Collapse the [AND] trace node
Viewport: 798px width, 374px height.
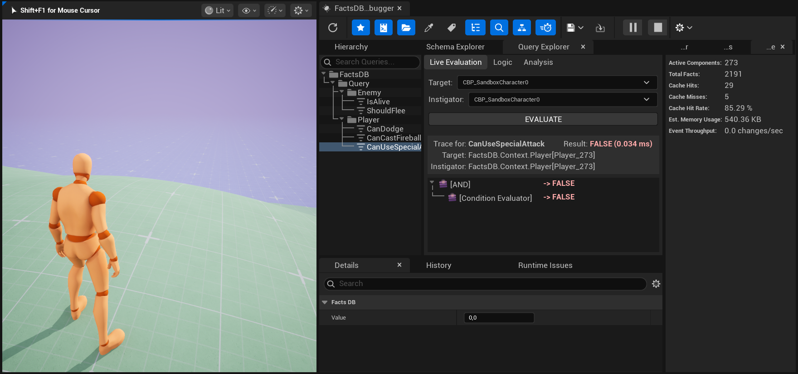pyautogui.click(x=432, y=182)
